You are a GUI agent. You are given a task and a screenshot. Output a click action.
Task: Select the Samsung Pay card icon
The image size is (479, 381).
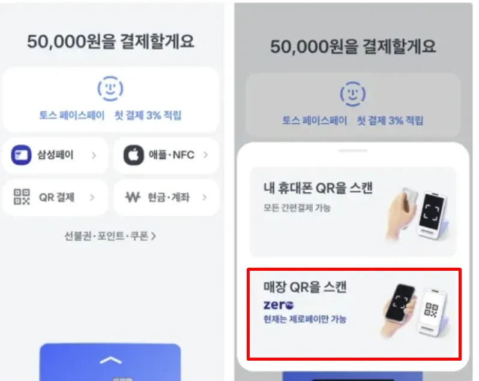21,155
